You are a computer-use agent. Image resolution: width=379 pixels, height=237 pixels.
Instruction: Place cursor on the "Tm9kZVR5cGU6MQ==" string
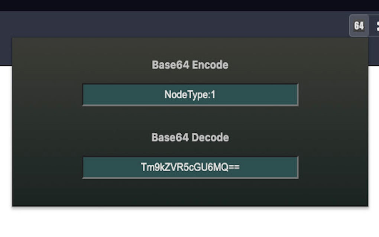(x=190, y=168)
